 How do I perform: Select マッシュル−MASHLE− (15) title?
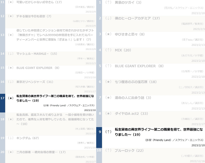tap(37, 54)
